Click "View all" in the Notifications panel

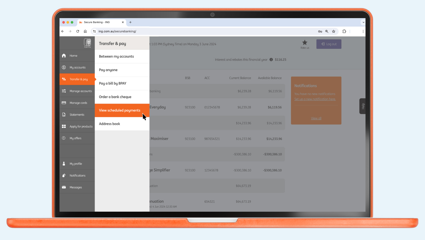(x=316, y=118)
